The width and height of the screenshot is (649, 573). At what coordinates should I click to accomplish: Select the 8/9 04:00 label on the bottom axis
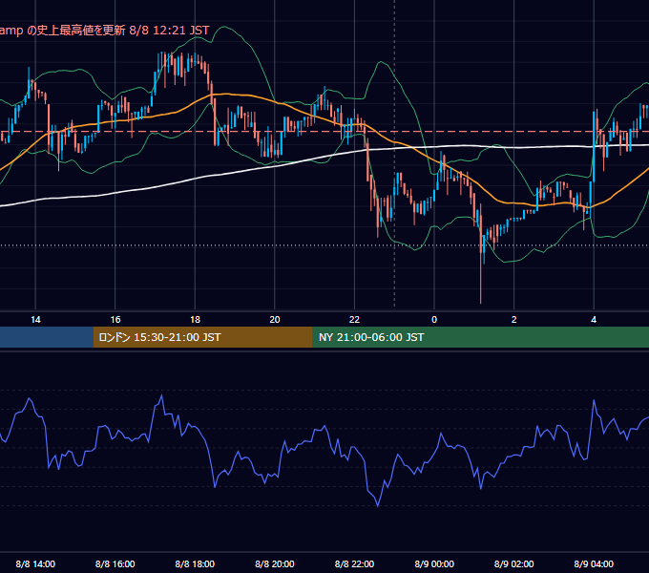pyautogui.click(x=594, y=563)
